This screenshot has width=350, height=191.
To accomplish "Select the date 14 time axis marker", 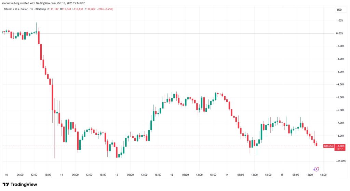I will (x=227, y=175).
